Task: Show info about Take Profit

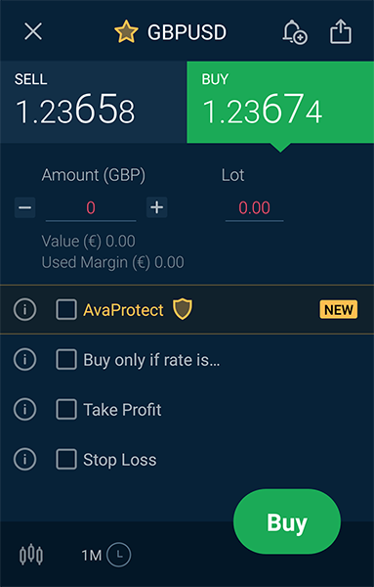Action: (x=25, y=409)
